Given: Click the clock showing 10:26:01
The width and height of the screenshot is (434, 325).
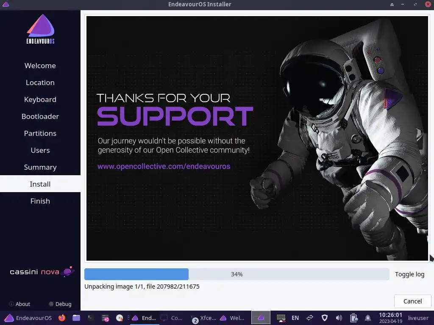Looking at the screenshot, I should [x=390, y=318].
